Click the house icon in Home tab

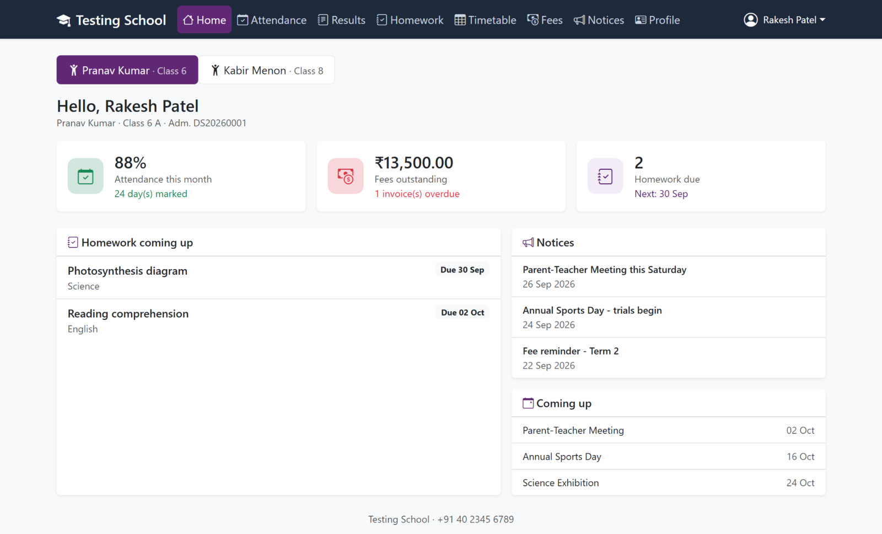point(189,20)
